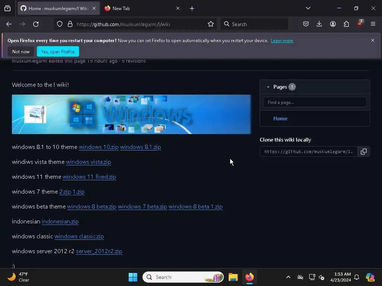Open muted volume tray icon
This screenshot has height=286, width=382.
coord(322,277)
